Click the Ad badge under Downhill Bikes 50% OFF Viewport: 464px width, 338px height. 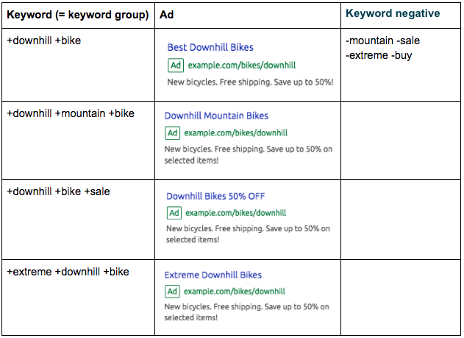point(174,213)
